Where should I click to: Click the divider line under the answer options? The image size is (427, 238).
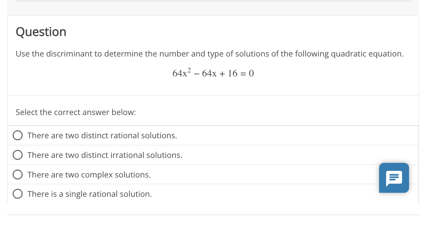click(x=213, y=214)
